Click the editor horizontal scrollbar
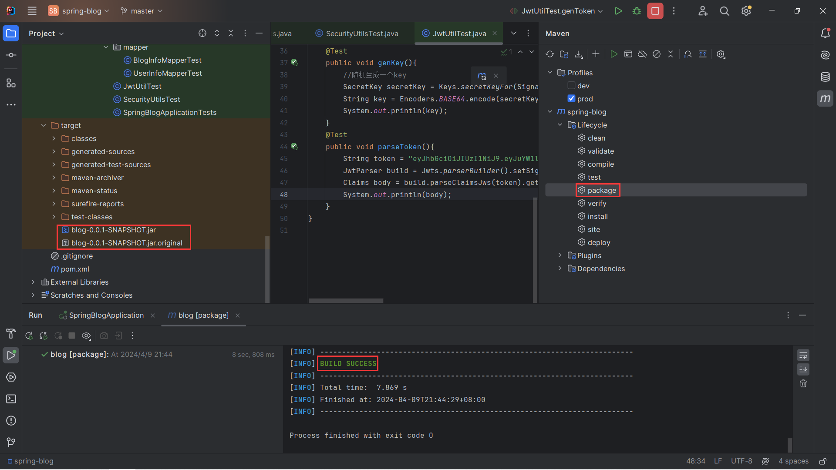The height and width of the screenshot is (470, 836). point(346,301)
